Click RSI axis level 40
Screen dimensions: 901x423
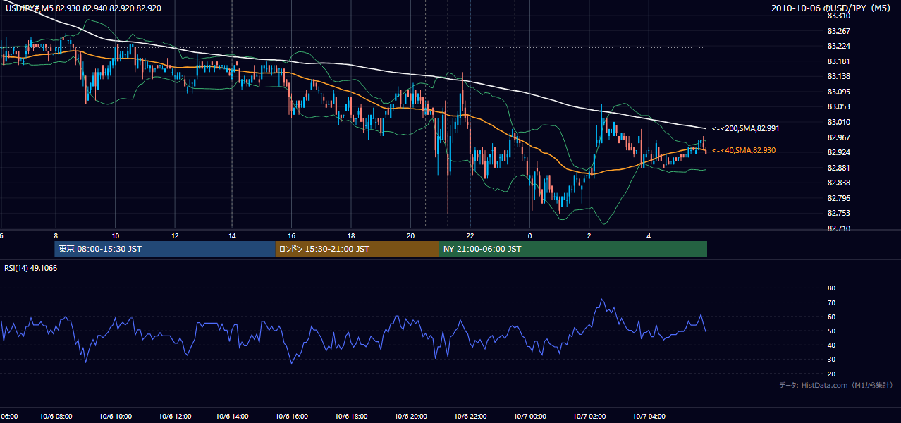pyautogui.click(x=831, y=345)
